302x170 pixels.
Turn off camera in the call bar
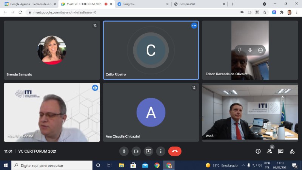pyautogui.click(x=136, y=151)
